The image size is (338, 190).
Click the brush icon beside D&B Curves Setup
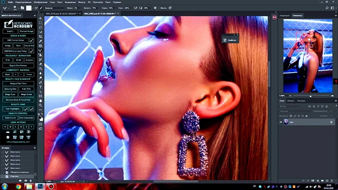[32, 40]
